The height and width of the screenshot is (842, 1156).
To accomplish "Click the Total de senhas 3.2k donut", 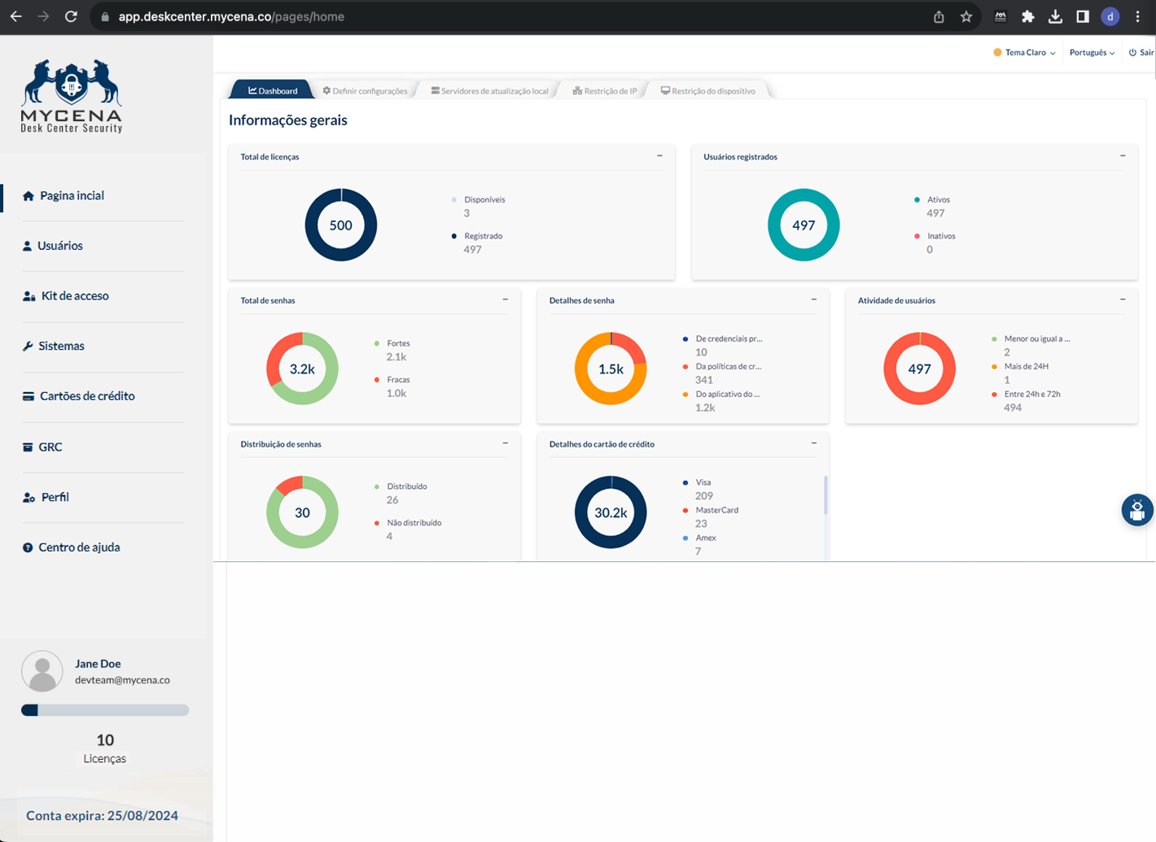I will coord(302,369).
